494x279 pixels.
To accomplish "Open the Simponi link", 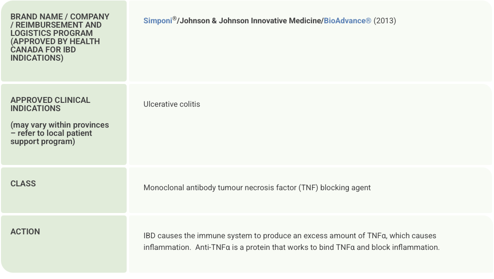I will (158, 21).
